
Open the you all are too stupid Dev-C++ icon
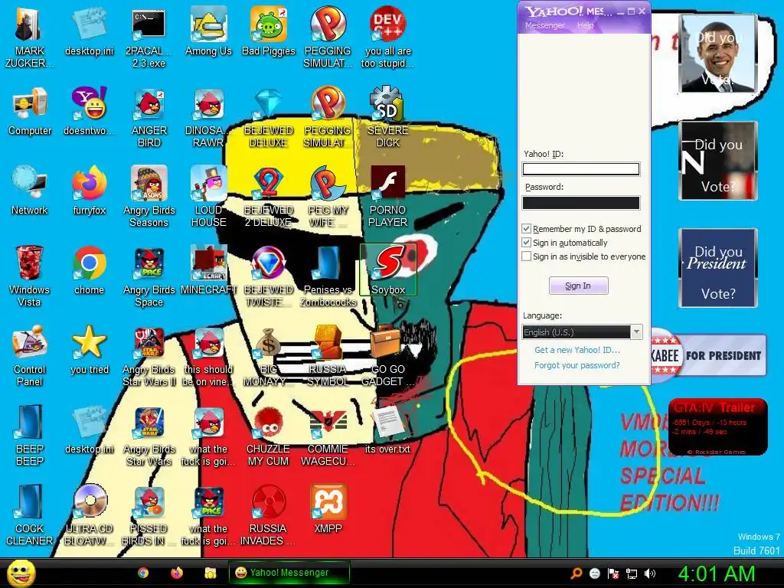(388, 38)
